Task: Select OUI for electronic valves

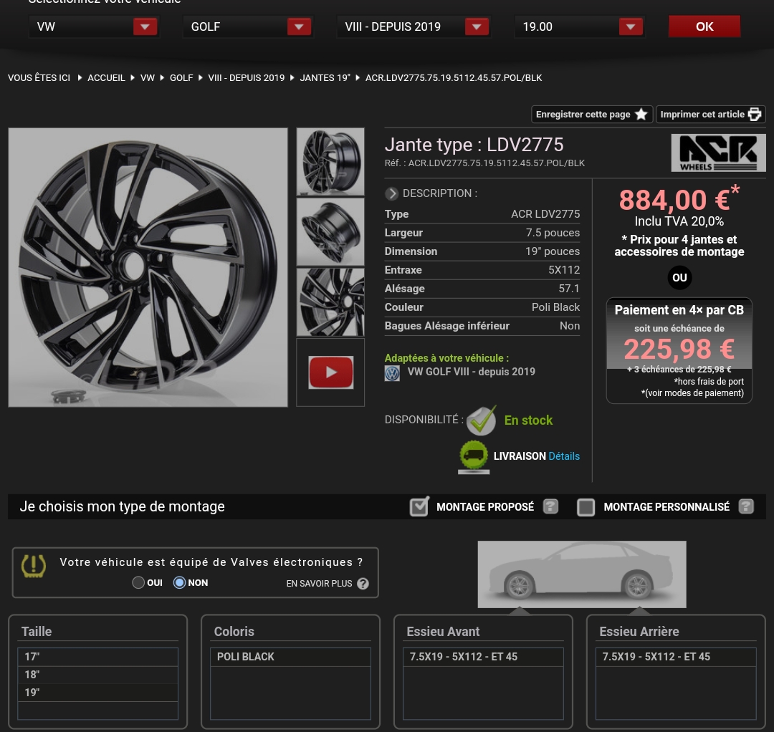Action: tap(138, 582)
